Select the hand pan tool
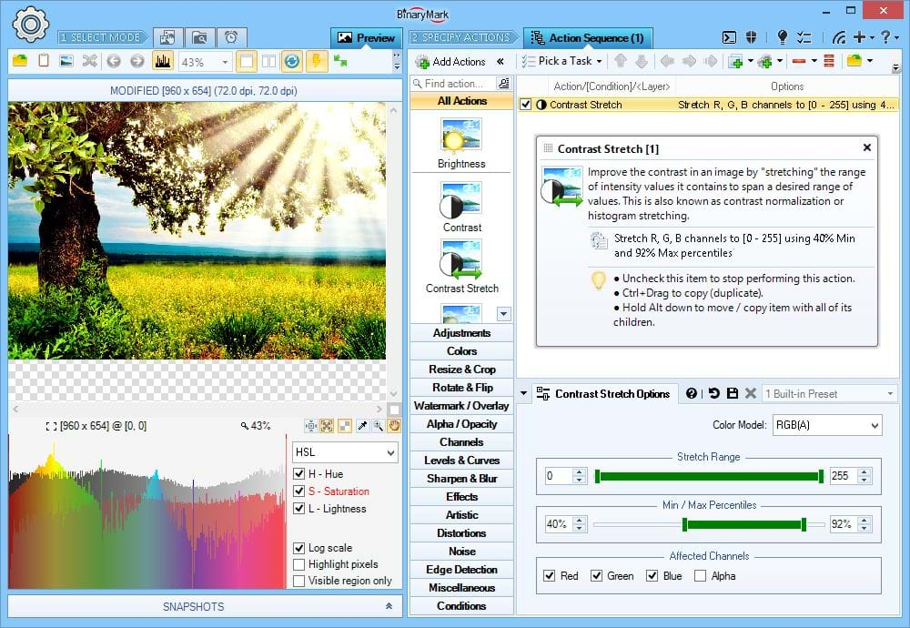Viewport: 910px width, 628px height. [394, 425]
